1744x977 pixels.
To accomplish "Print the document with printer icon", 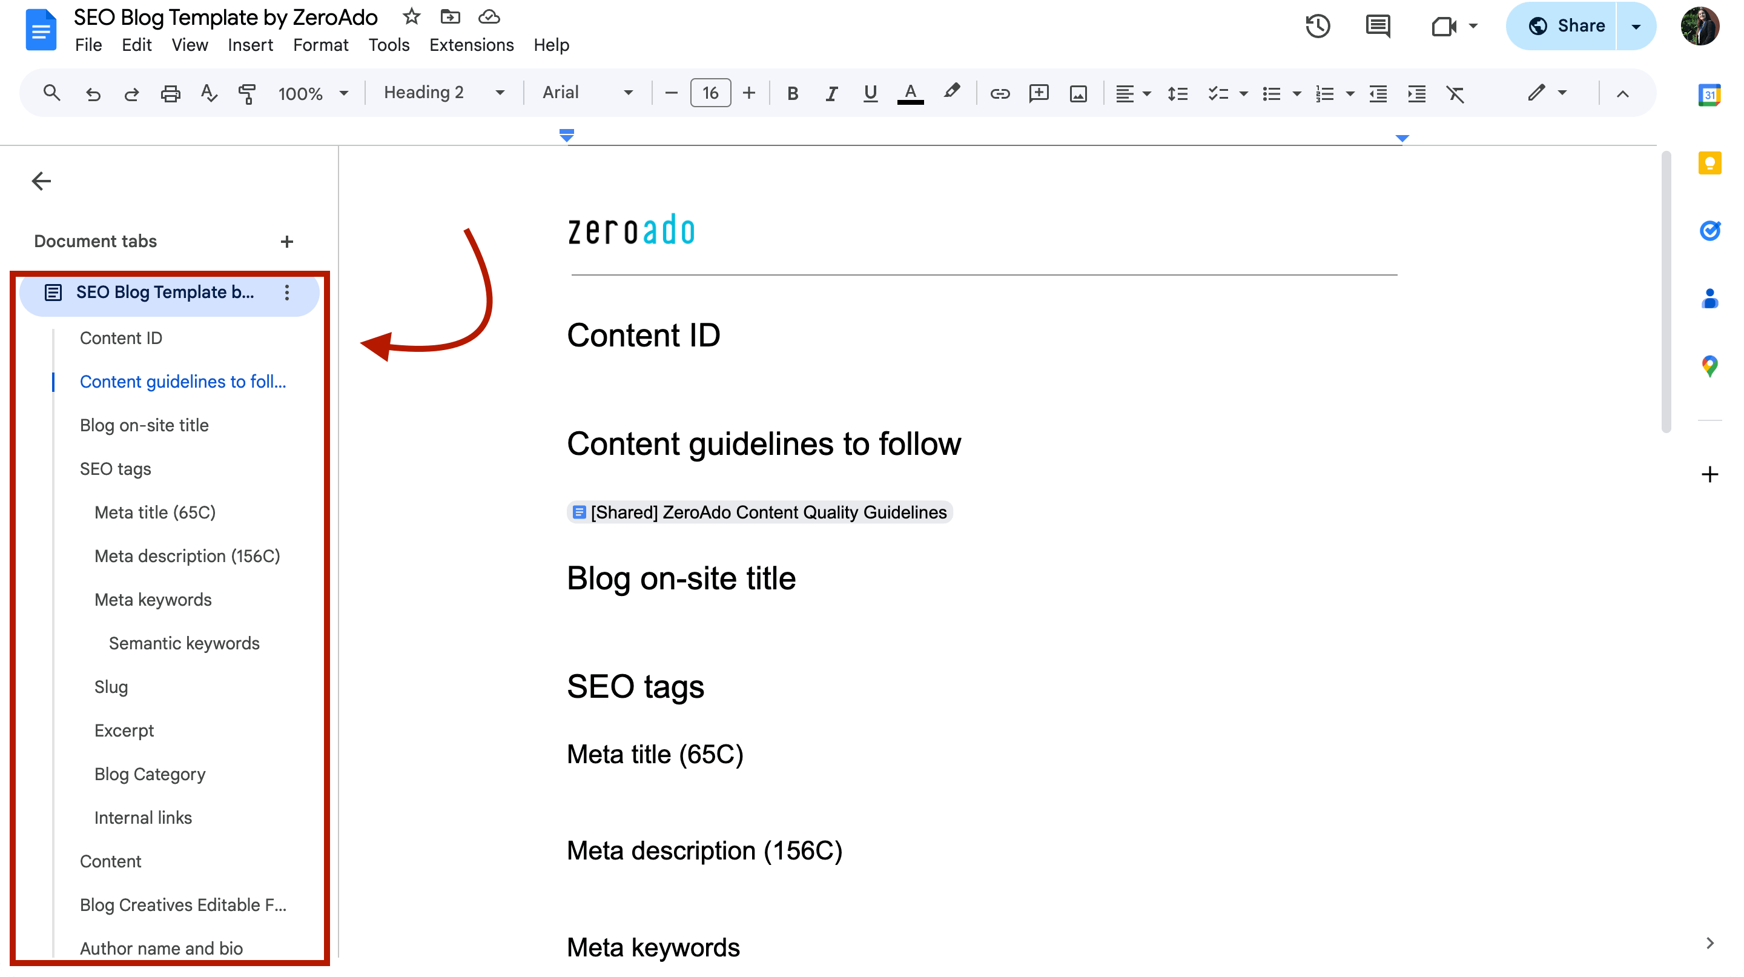I will point(170,93).
